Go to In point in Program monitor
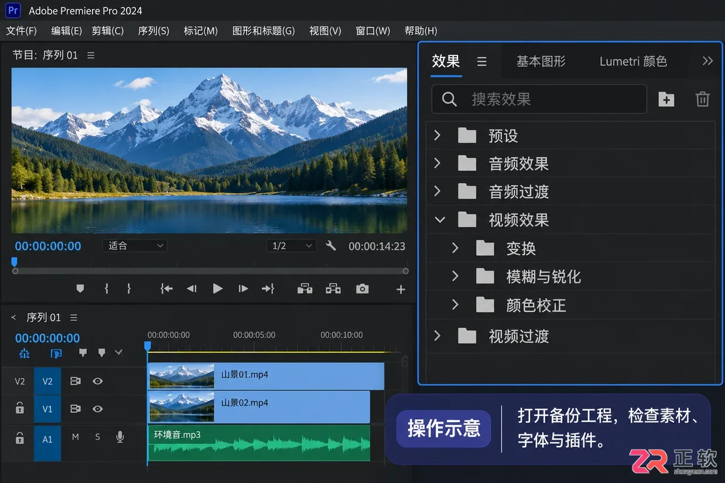The height and width of the screenshot is (483, 725). point(167,289)
